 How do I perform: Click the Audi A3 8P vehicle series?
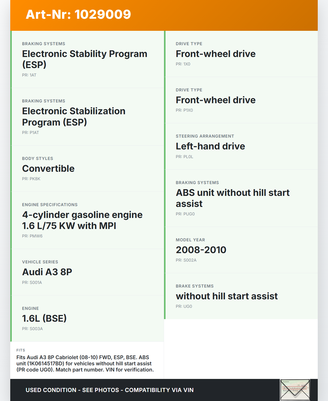click(87, 272)
